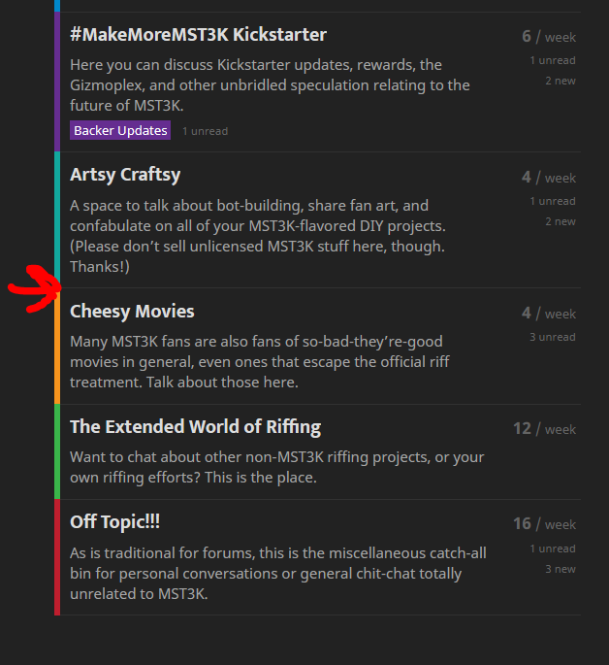Click '3 new' in Off Topic row

[x=561, y=569]
